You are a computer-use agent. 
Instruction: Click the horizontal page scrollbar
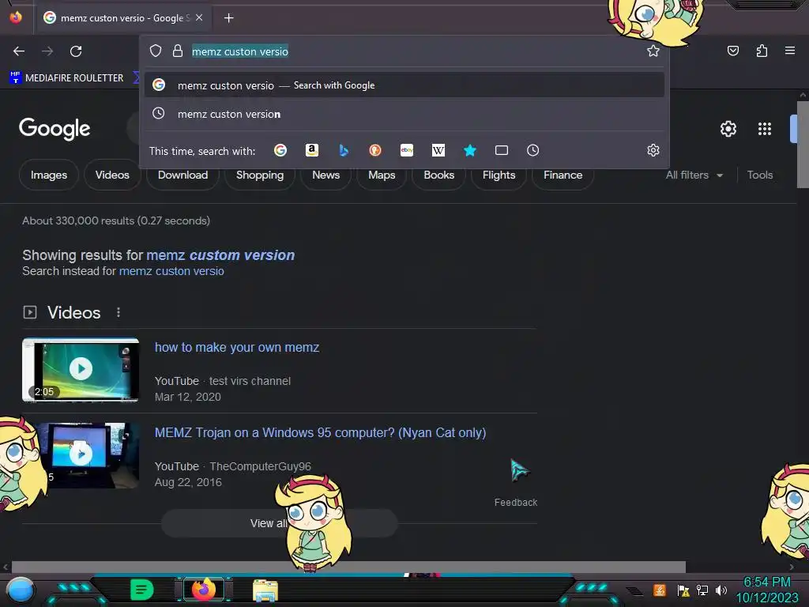(x=348, y=567)
